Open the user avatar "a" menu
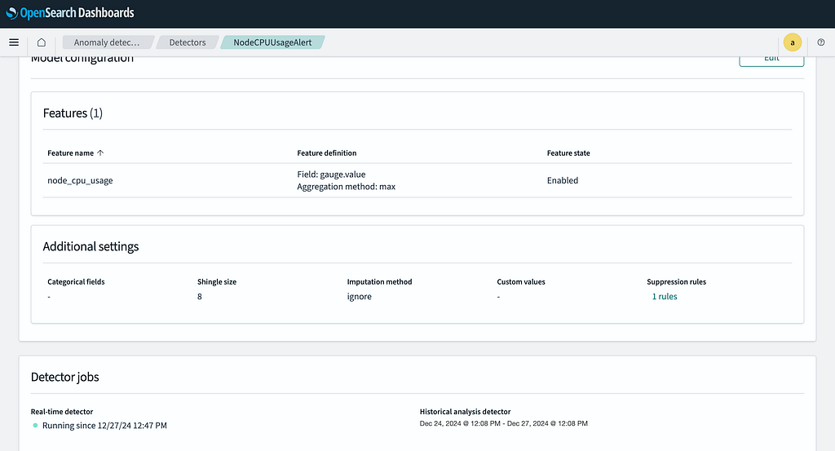 coord(793,42)
